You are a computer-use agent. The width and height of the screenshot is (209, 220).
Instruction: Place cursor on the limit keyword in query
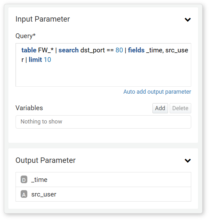click(x=35, y=60)
